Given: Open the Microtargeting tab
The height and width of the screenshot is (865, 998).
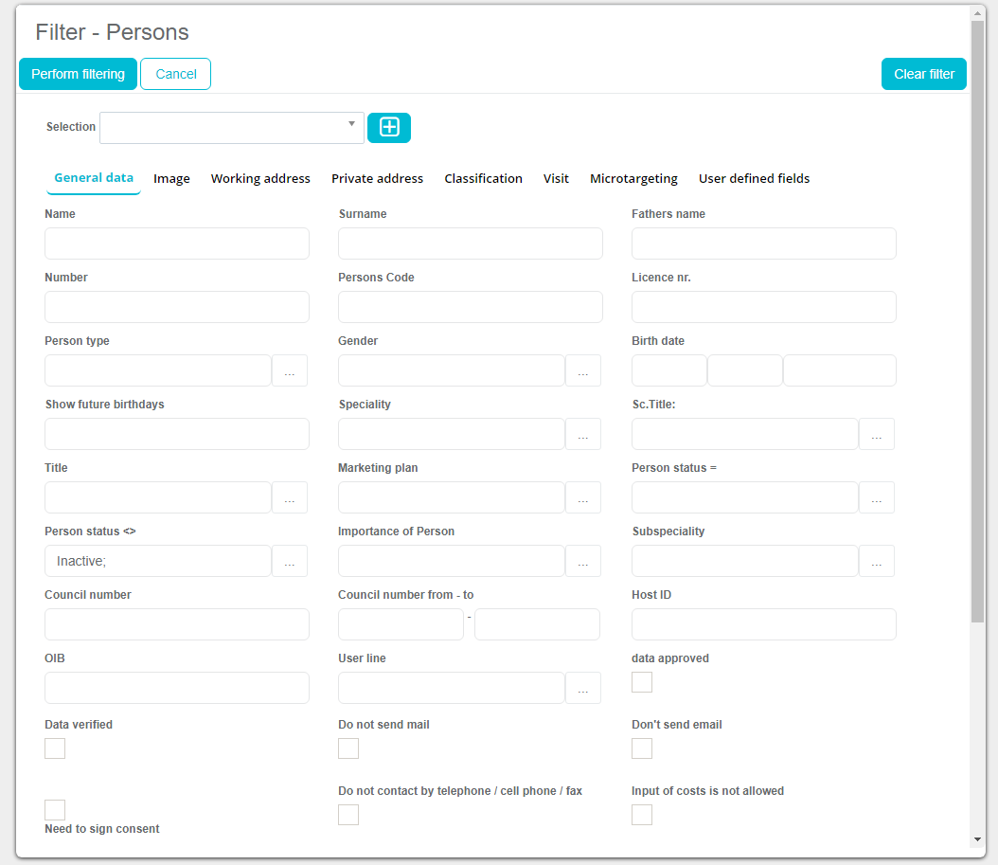Looking at the screenshot, I should [x=633, y=178].
